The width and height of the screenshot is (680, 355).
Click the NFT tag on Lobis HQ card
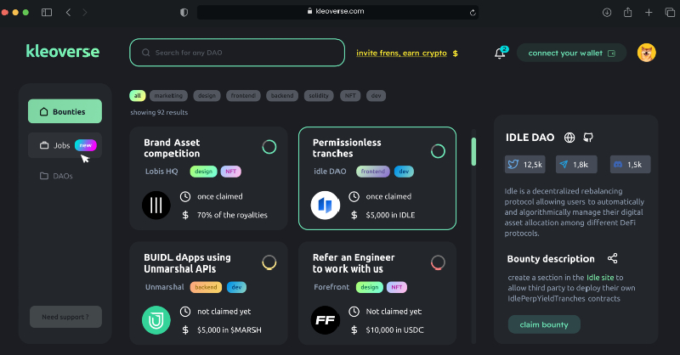point(230,172)
